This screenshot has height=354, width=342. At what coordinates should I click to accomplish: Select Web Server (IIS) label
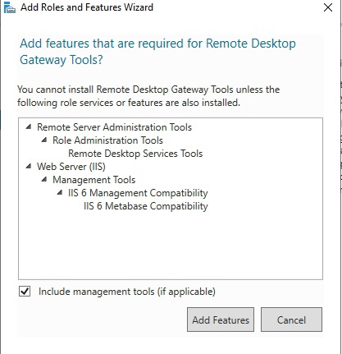(x=71, y=167)
